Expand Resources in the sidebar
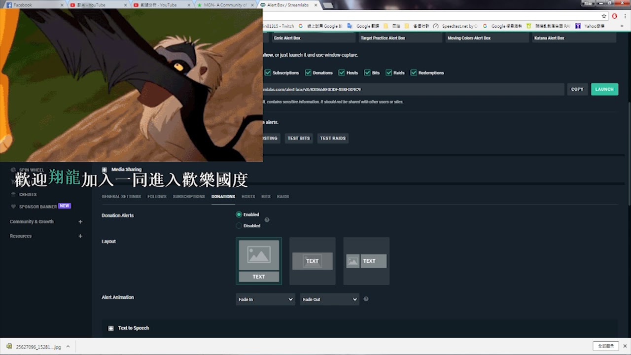The width and height of the screenshot is (631, 355). tap(80, 236)
